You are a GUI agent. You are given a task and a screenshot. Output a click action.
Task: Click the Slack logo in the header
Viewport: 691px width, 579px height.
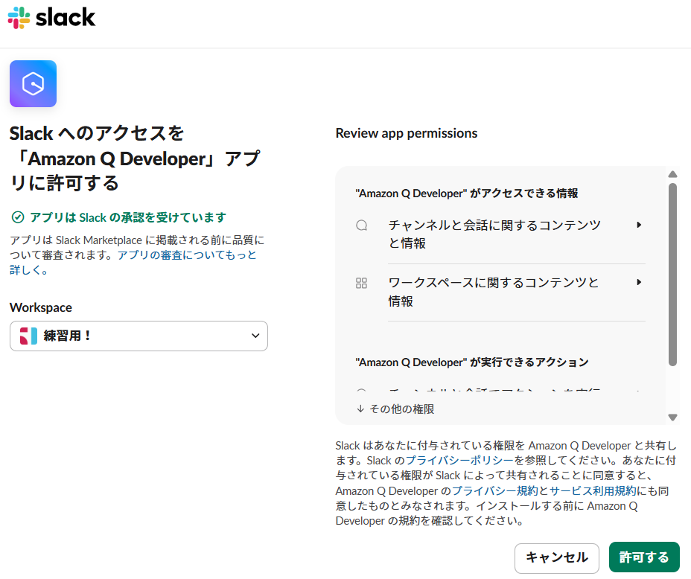click(x=51, y=18)
